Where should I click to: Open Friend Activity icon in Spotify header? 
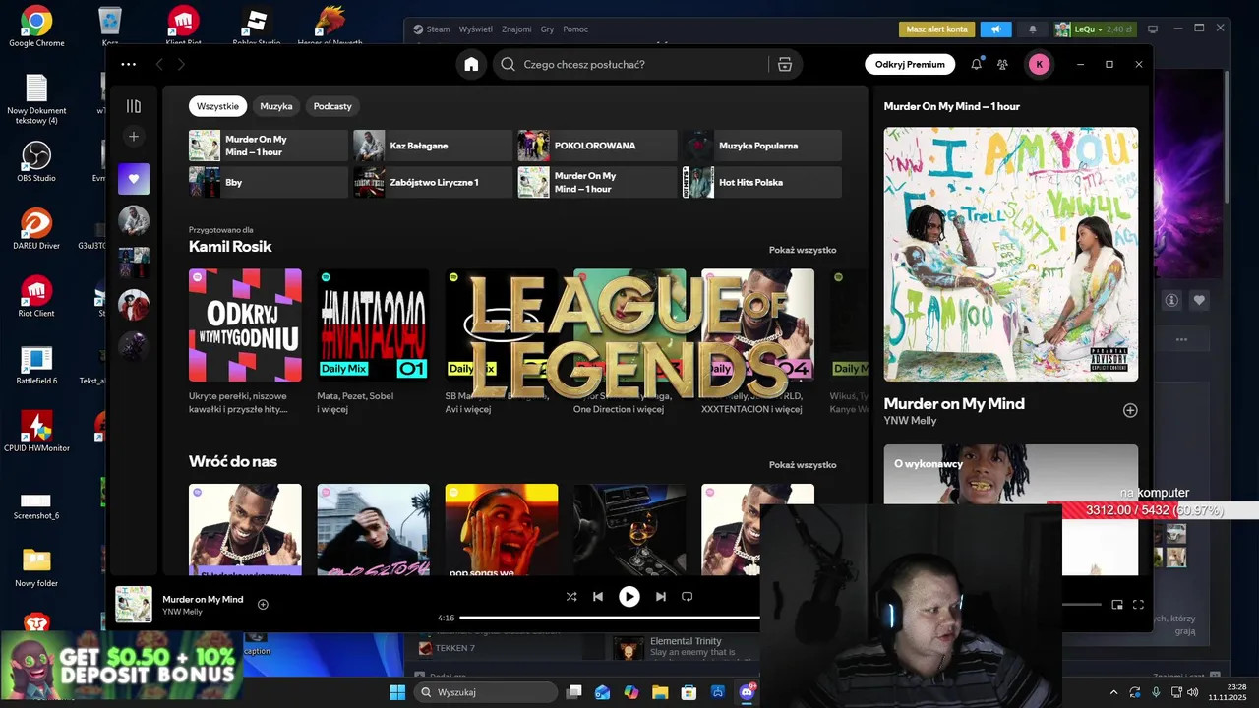click(1002, 64)
